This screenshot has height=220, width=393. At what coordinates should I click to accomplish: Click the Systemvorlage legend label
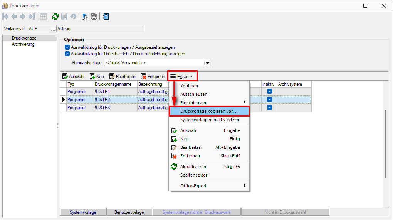coord(83,212)
